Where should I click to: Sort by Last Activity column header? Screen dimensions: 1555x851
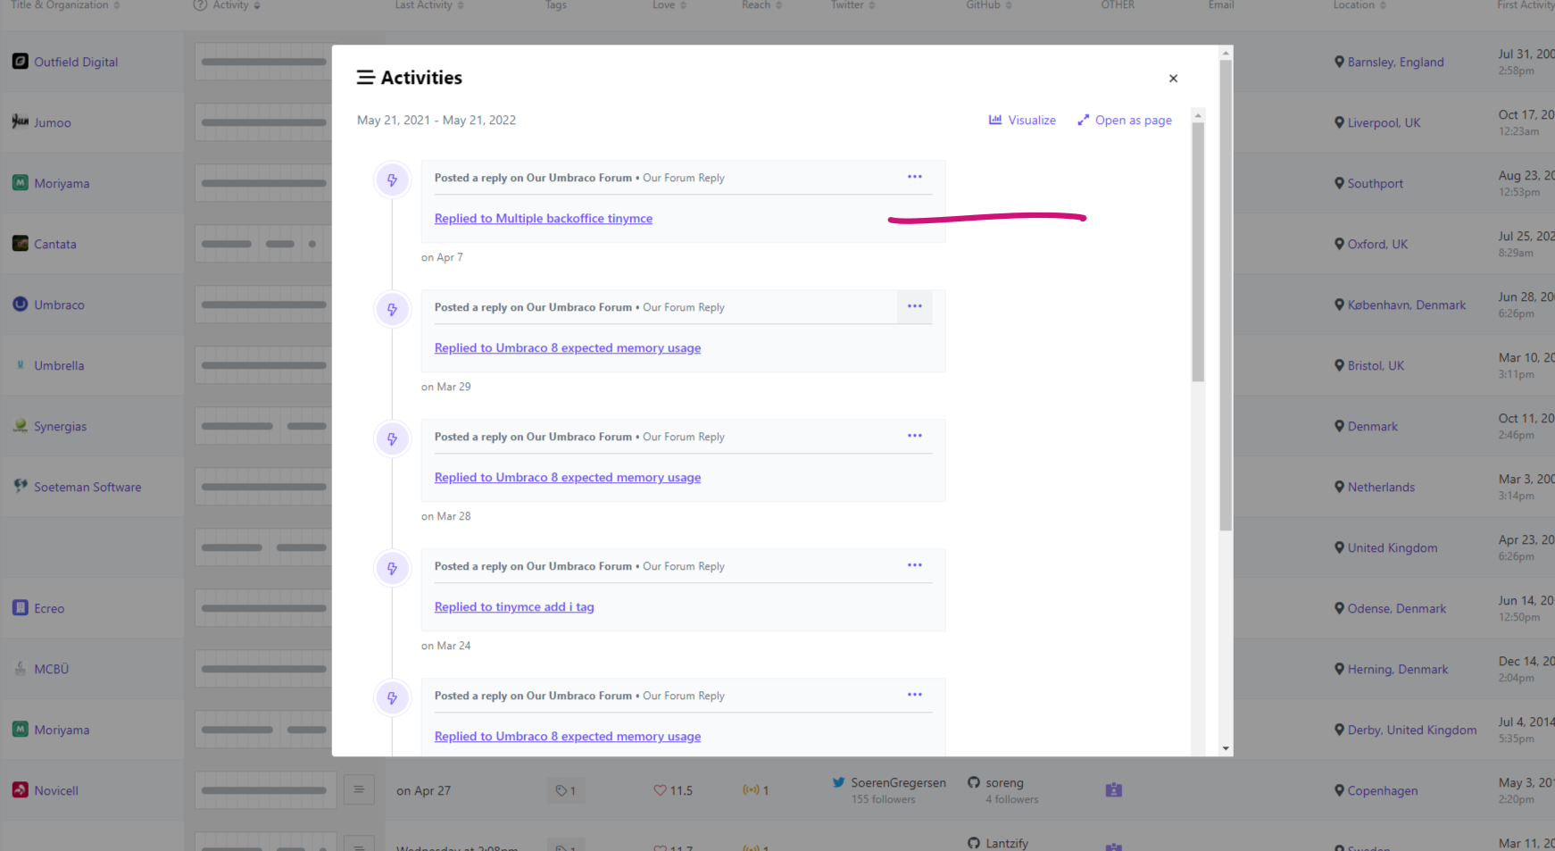point(429,5)
